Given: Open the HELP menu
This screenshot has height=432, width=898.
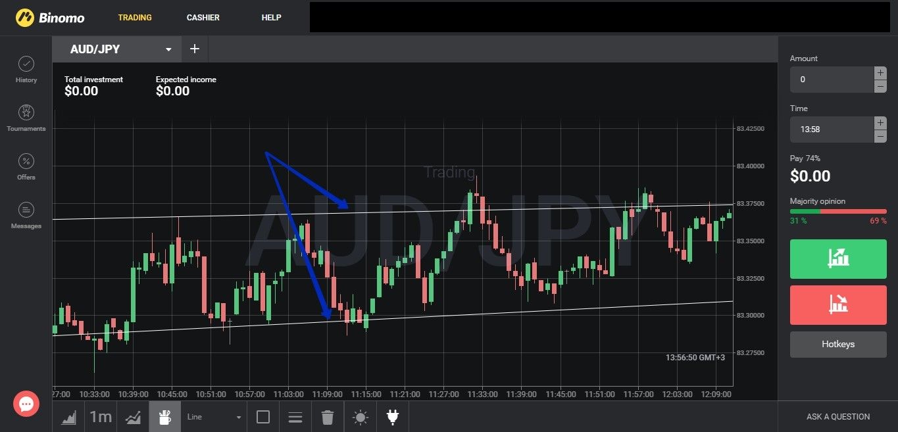Looking at the screenshot, I should click(271, 18).
